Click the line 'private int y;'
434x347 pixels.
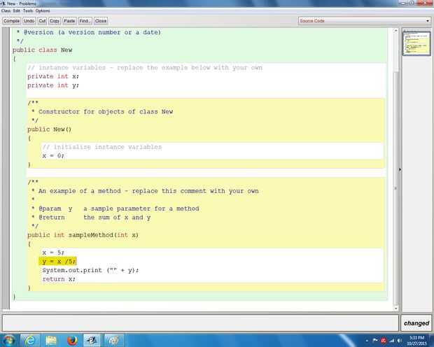53,85
